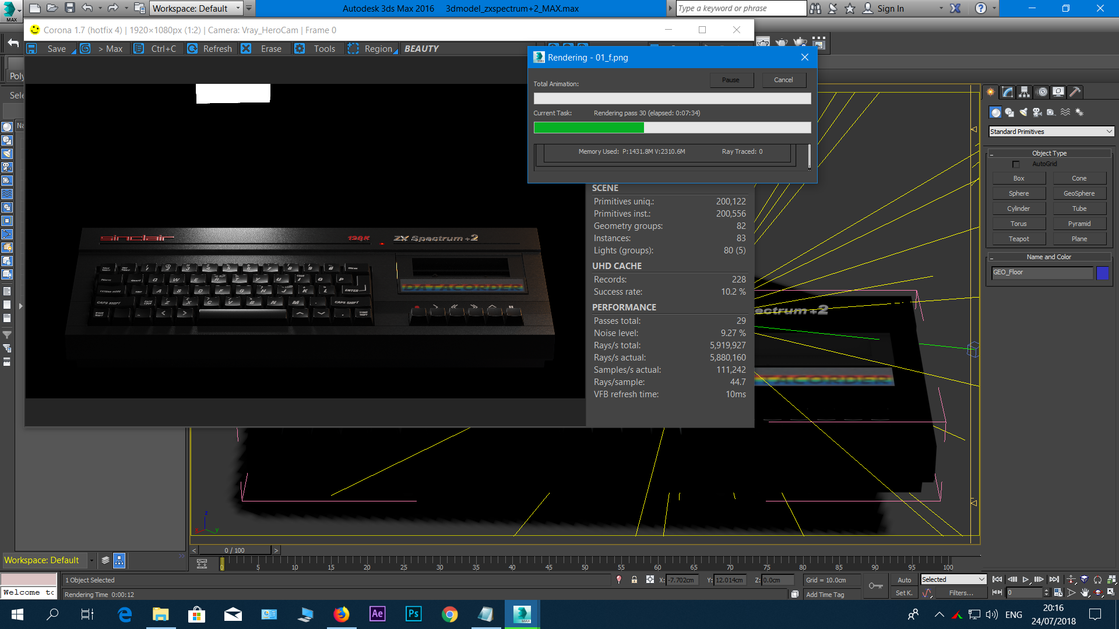Pause the rendering
The height and width of the screenshot is (629, 1119).
tap(731, 80)
